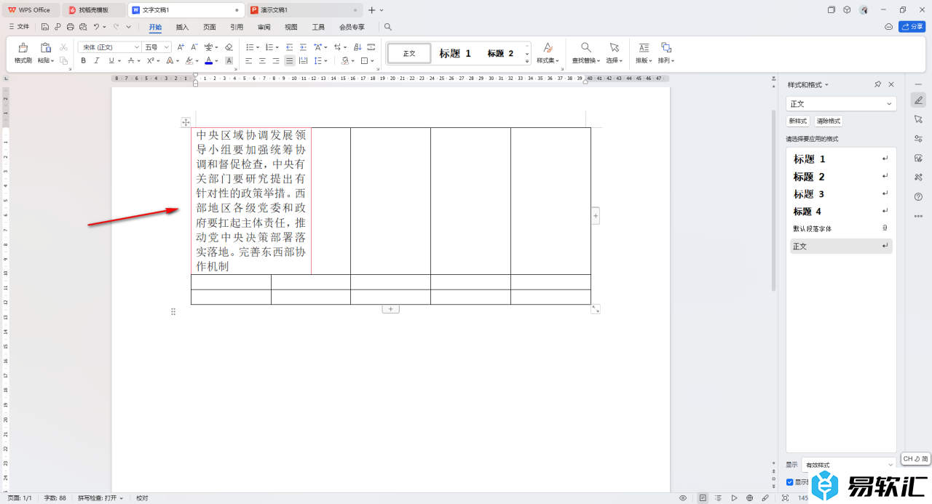This screenshot has height=504, width=932.
Task: Switch to the 插入 ribbon tab
Action: (x=182, y=27)
